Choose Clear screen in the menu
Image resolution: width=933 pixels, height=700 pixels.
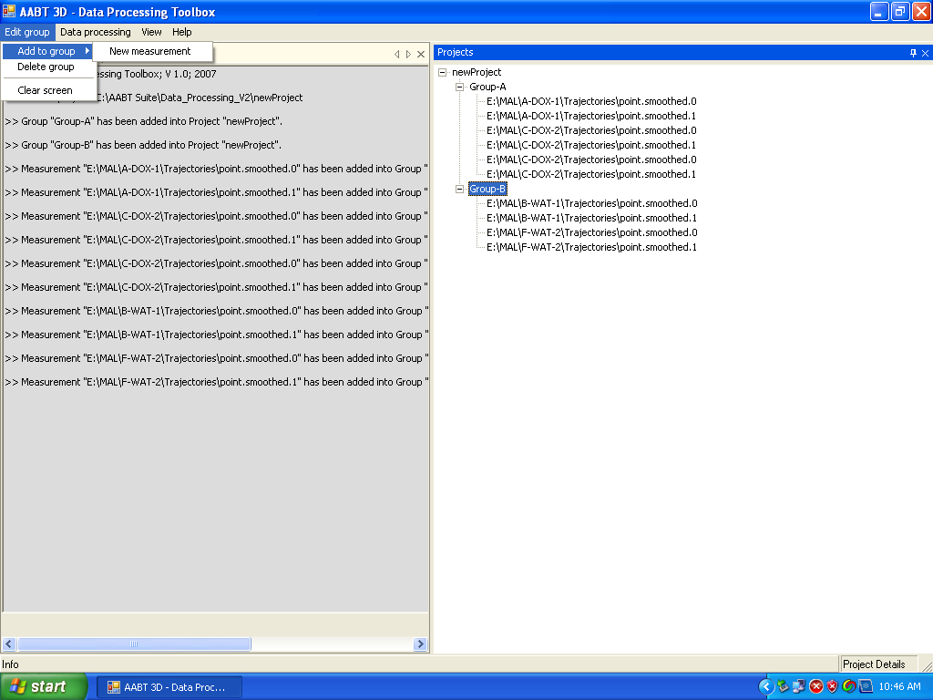[45, 90]
